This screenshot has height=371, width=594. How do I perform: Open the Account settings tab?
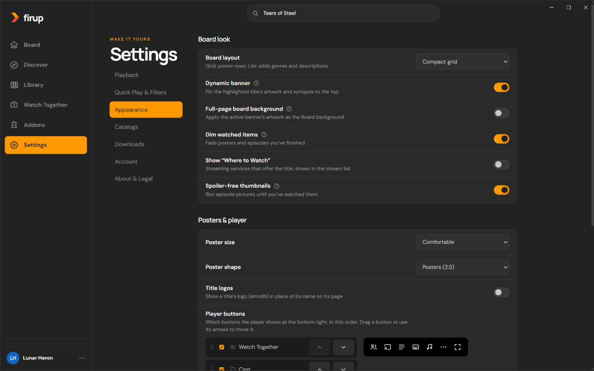coord(146,161)
